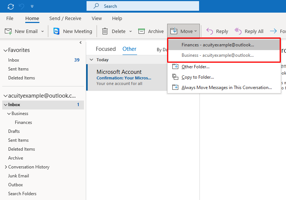Open the Drafts folder

(x=14, y=131)
